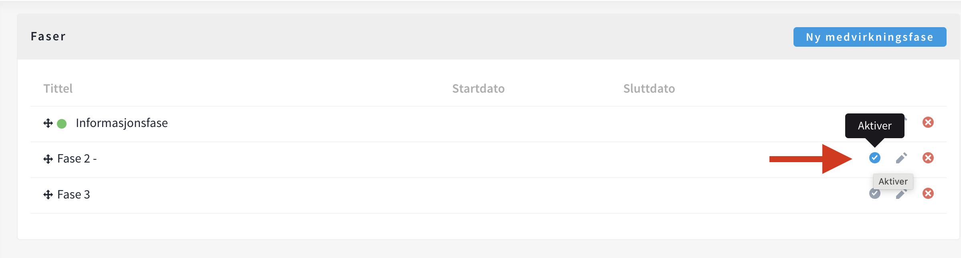Open the Informasjonsfase phase title

(x=121, y=123)
